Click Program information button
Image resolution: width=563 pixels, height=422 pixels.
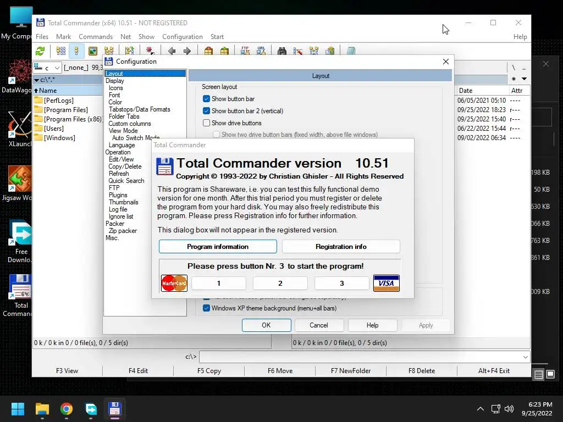click(218, 247)
